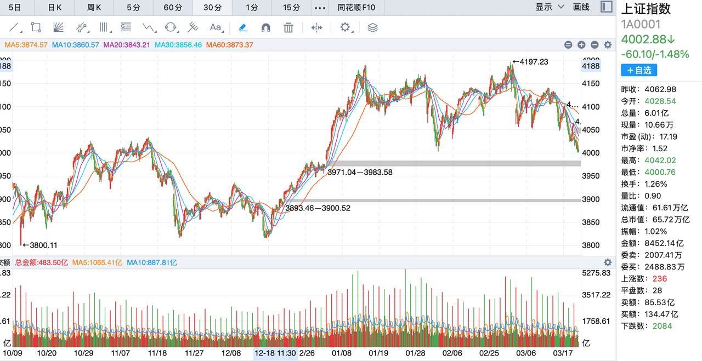Select the 30分 period tab
702x361 pixels.
click(212, 7)
